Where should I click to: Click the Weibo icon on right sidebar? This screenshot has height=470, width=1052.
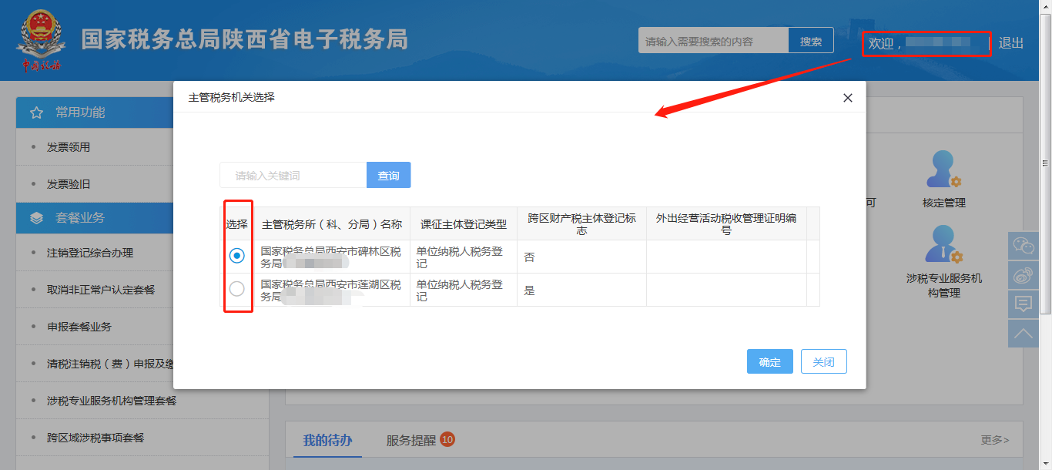click(x=1024, y=275)
